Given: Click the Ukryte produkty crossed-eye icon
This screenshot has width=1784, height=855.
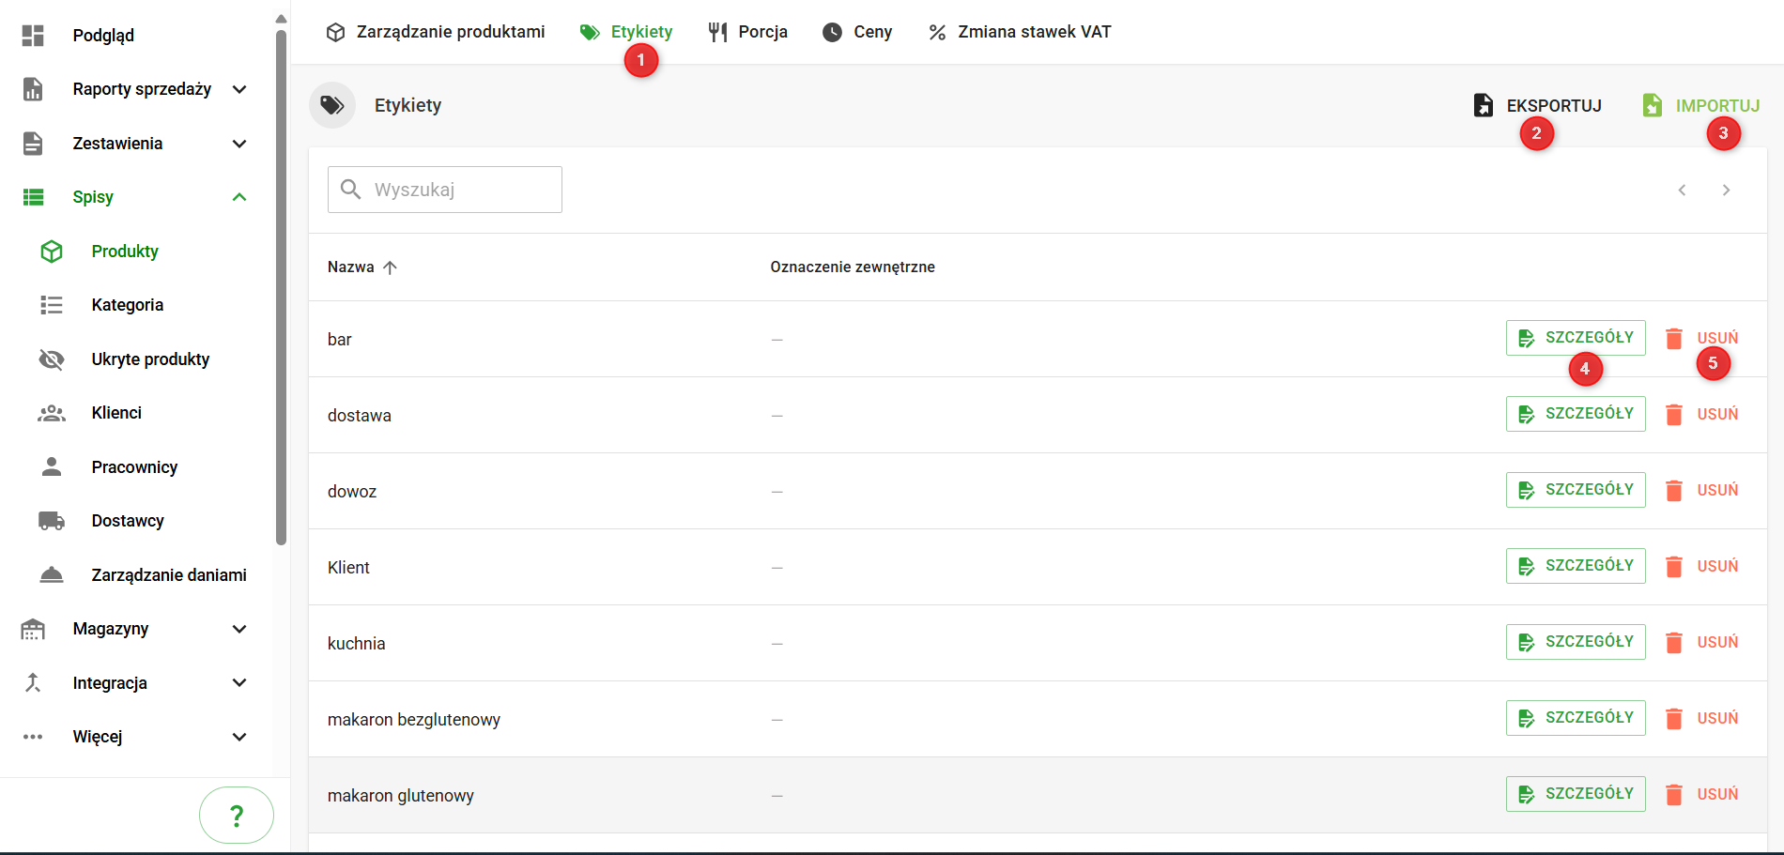Looking at the screenshot, I should pos(52,359).
